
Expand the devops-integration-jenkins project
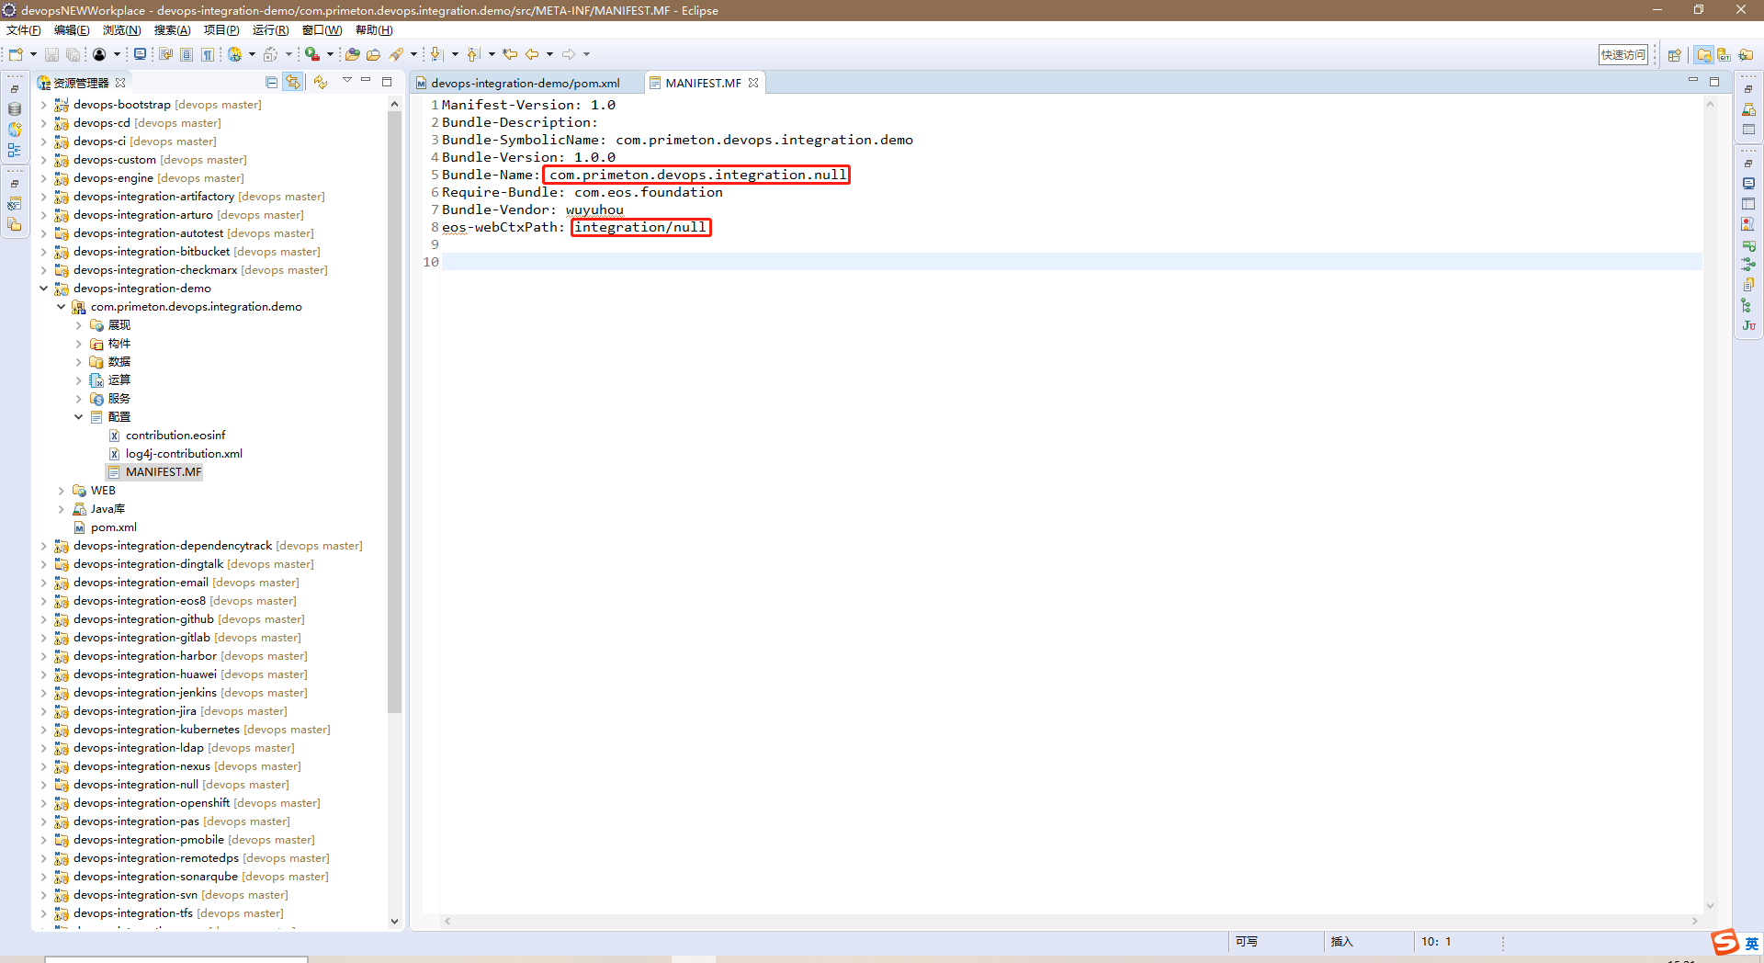(43, 693)
